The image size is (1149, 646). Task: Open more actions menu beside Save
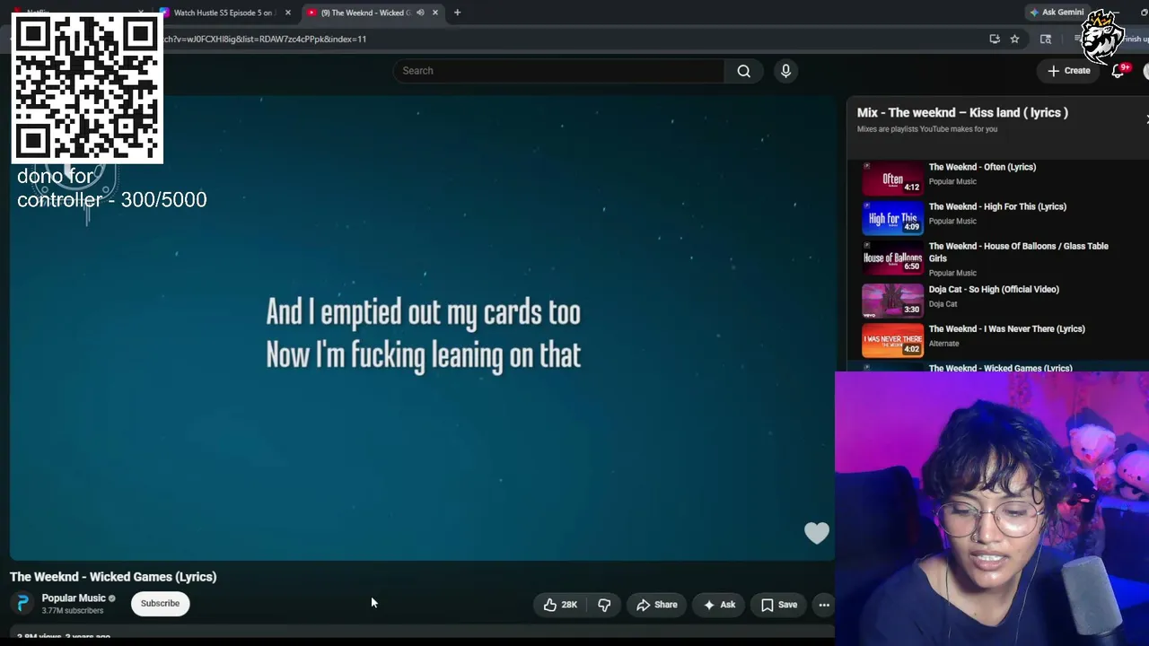pyautogui.click(x=824, y=605)
